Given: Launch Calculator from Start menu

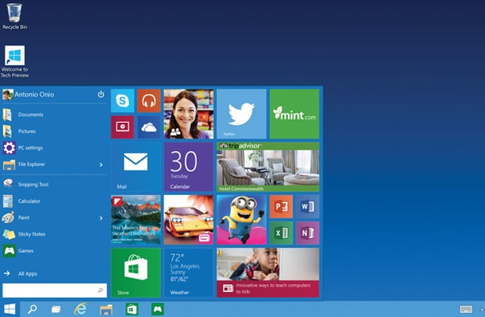Looking at the screenshot, I should (x=54, y=201).
